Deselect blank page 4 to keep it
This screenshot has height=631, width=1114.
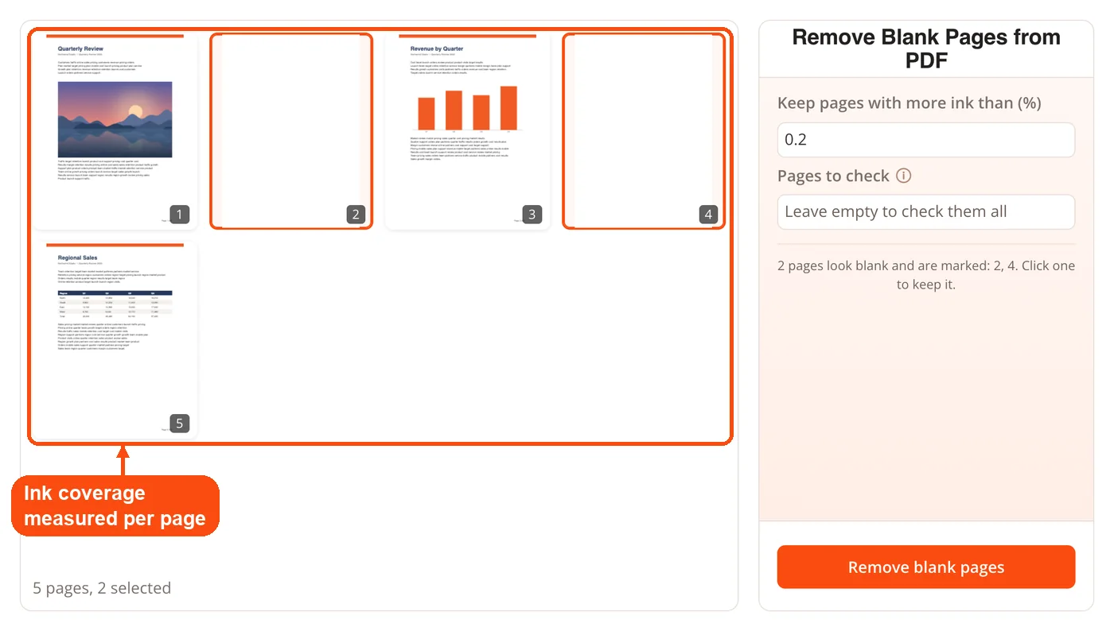tap(644, 131)
